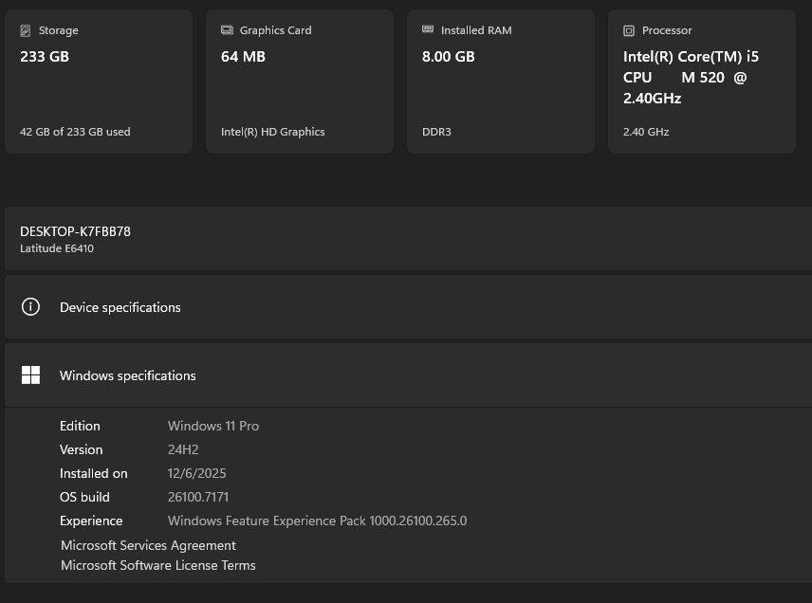Click the Latitude E6410 model text
Image resolution: width=812 pixels, height=603 pixels.
coord(57,248)
